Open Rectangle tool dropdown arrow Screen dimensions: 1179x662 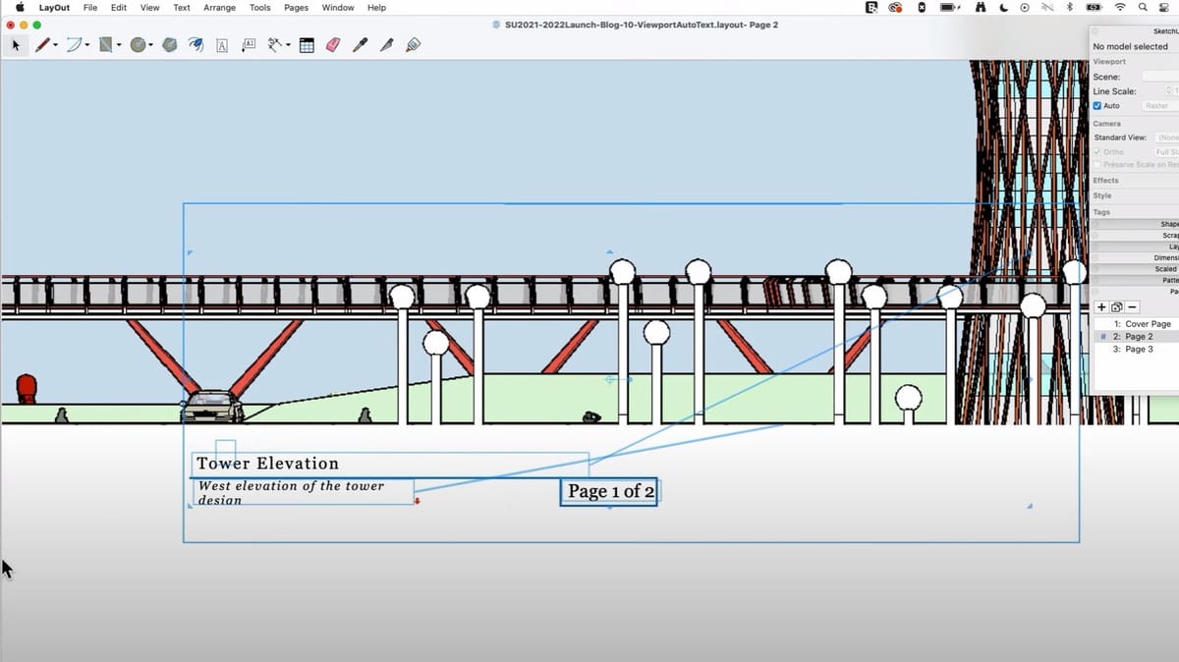coord(119,45)
